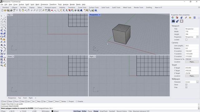Click the yellow Explode tool icon
The image size is (200, 112).
[x=4, y=39]
